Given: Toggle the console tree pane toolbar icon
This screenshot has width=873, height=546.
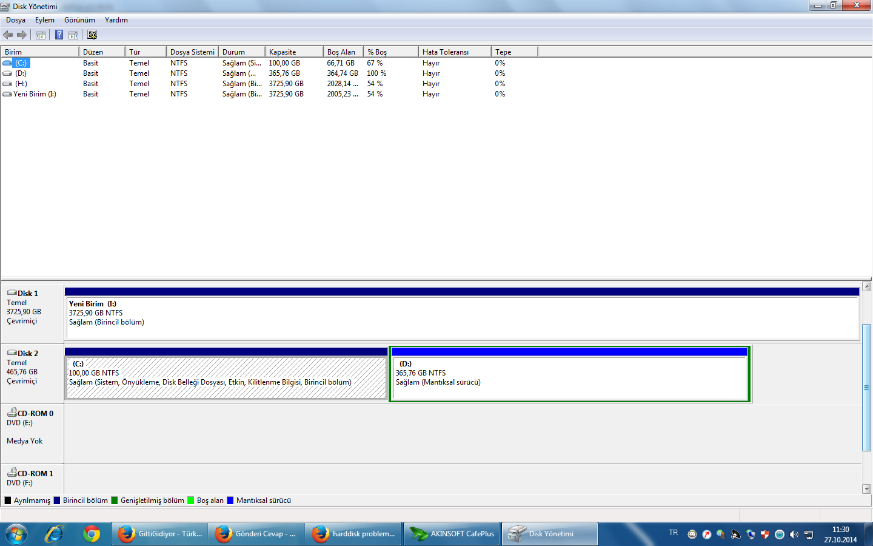Looking at the screenshot, I should pos(41,35).
